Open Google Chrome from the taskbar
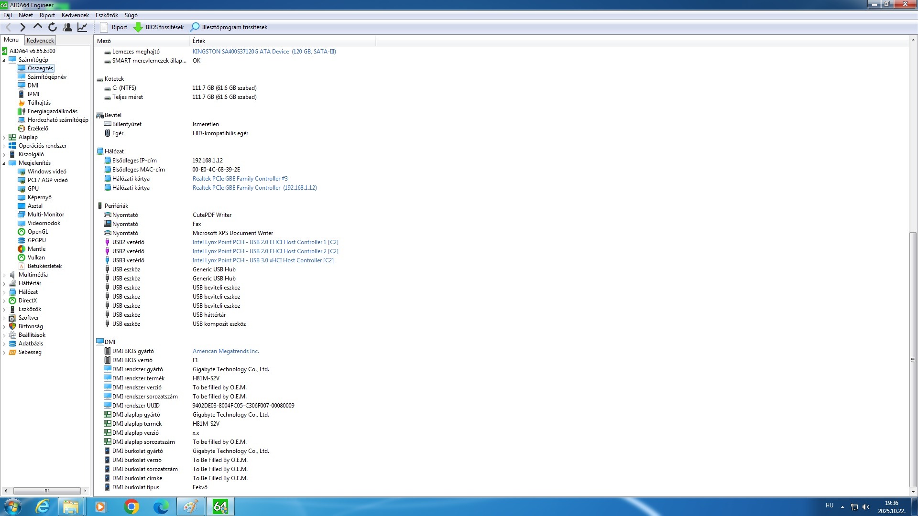Viewport: 918px width, 516px height. [131, 506]
